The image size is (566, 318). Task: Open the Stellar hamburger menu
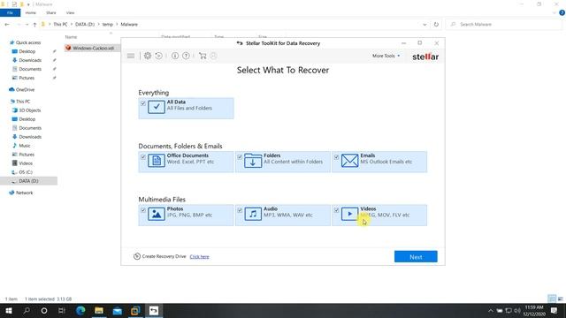coord(131,56)
